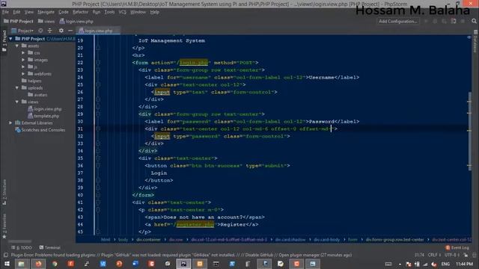Collapse the views folder in tree
The image size is (479, 269).
pos(17,102)
